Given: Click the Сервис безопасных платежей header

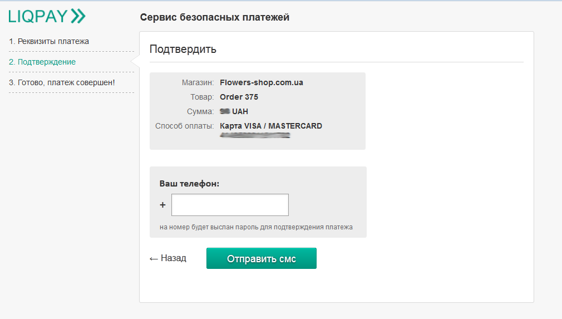Looking at the screenshot, I should pos(215,17).
